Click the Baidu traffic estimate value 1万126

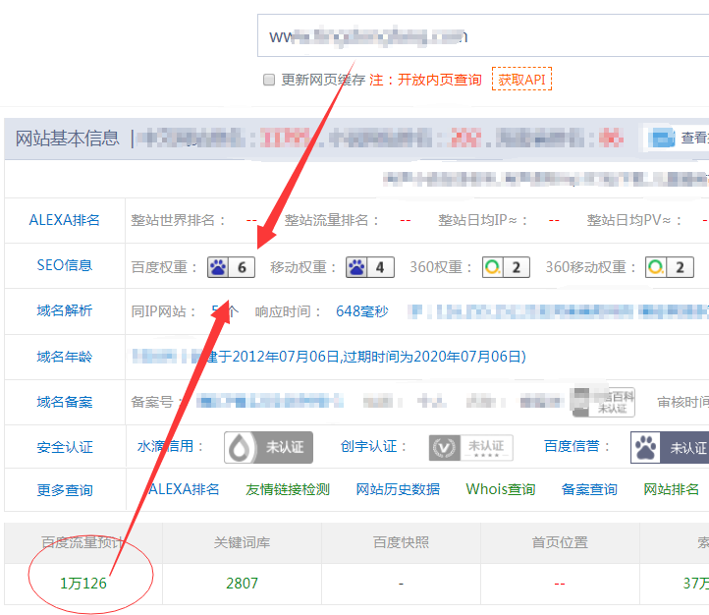tap(83, 584)
